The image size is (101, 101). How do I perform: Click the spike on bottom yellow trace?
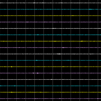pyautogui.click(x=12, y=92)
